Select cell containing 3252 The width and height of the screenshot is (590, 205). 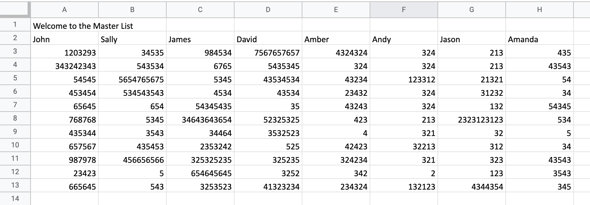click(268, 172)
